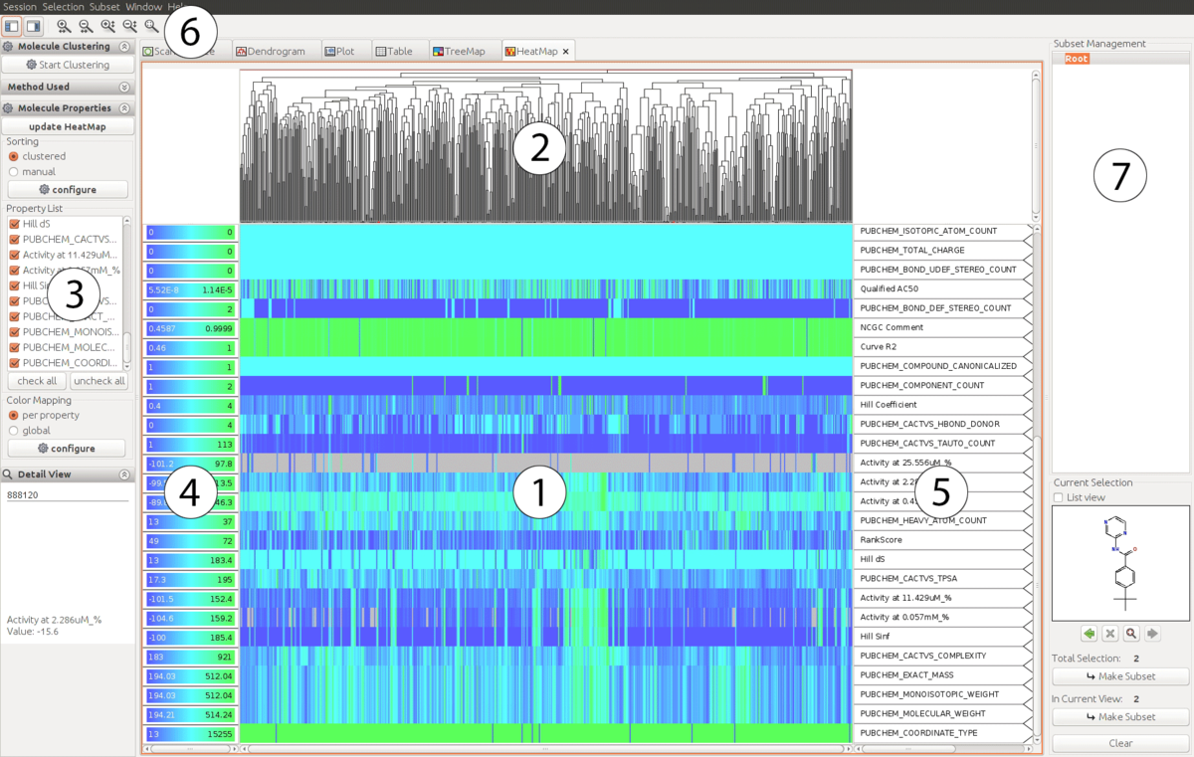Toggle the left sidebar panel icon
This screenshot has width=1194, height=757.
pos(12,26)
